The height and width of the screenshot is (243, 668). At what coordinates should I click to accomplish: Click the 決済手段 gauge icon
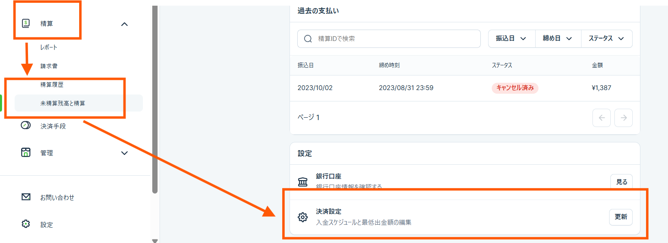pyautogui.click(x=26, y=125)
